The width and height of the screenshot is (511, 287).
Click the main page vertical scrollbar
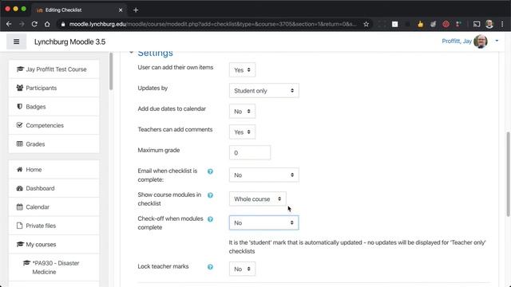(508, 174)
